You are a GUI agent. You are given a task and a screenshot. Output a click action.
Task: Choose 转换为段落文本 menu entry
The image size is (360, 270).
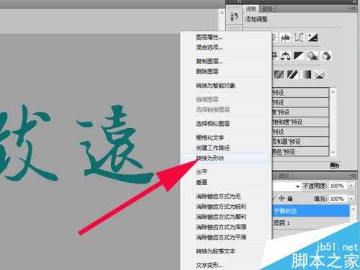pos(215,251)
